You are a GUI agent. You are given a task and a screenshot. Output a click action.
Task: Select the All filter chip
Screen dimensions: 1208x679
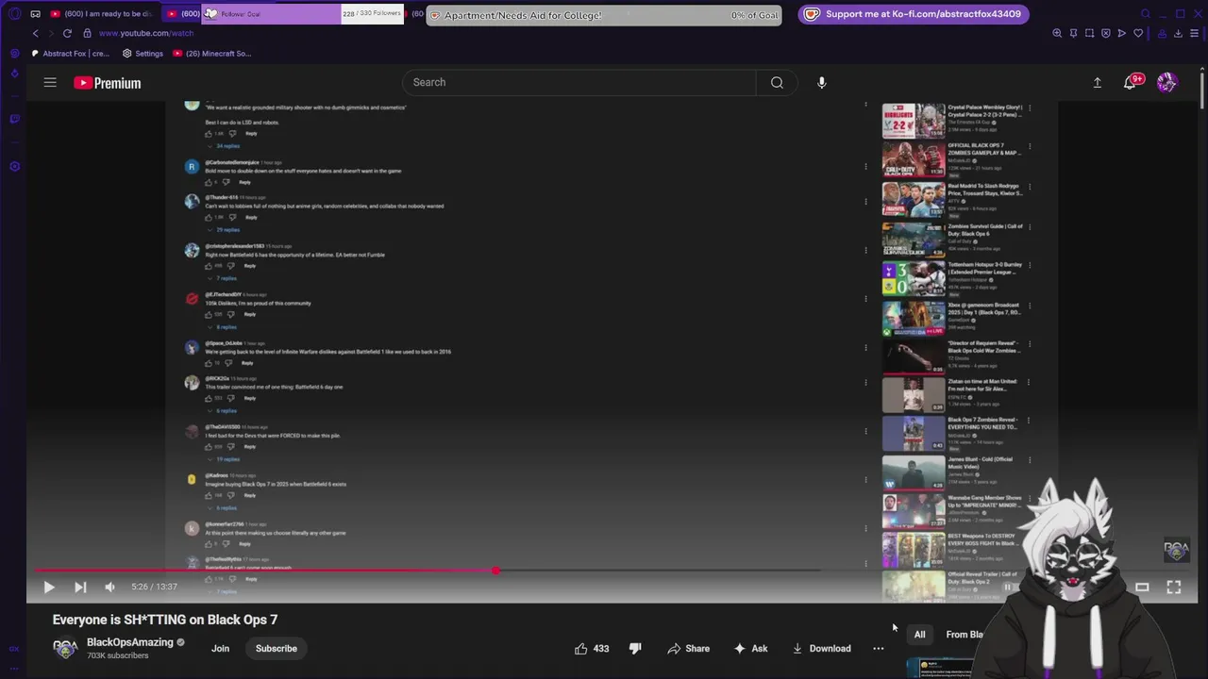coord(919,635)
